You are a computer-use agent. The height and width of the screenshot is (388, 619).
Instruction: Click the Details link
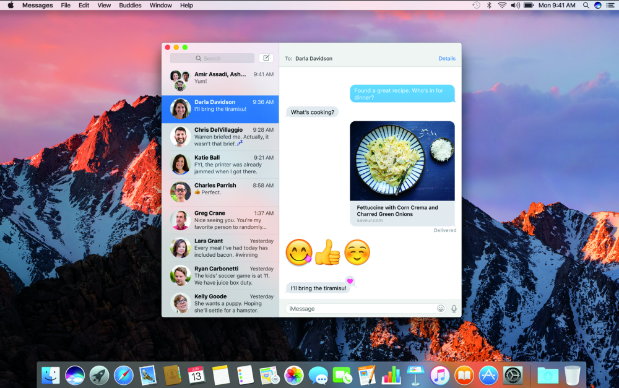click(x=447, y=58)
